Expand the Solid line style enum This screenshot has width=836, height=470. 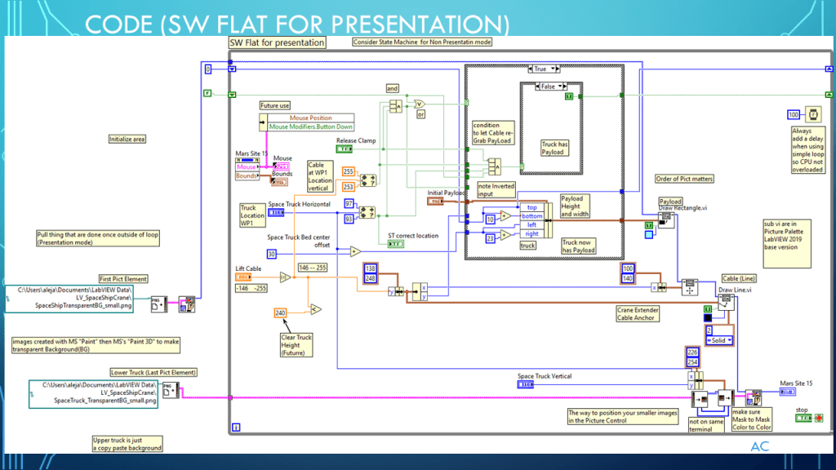[718, 339]
